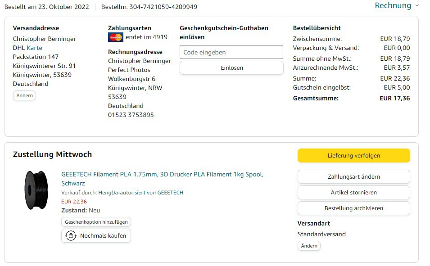
Task: Click the buy-again icon next to Nochmals kaufen
Action: [x=71, y=235]
